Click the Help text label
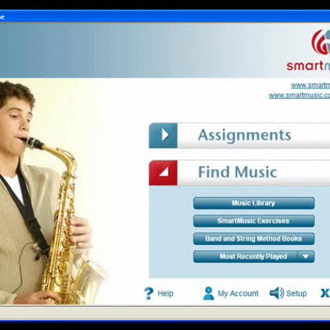Image resolution: width=330 pixels, height=330 pixels. [x=166, y=294]
